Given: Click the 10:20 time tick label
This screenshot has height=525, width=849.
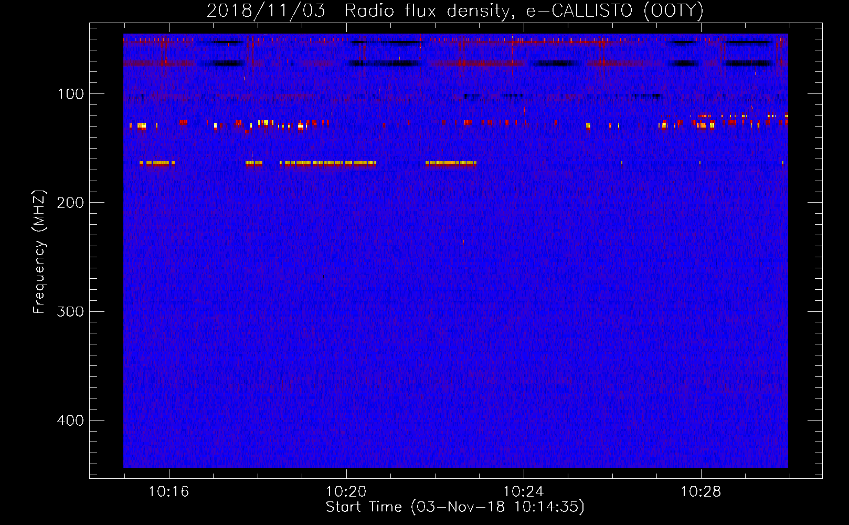Looking at the screenshot, I should (346, 492).
